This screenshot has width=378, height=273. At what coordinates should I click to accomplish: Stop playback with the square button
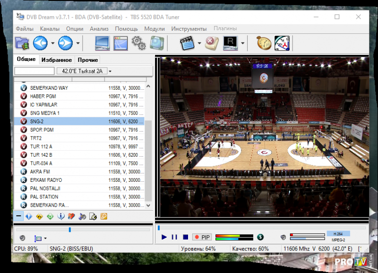pyautogui.click(x=186, y=237)
